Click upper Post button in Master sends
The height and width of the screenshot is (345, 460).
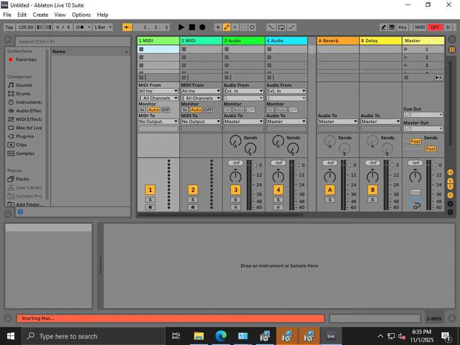415,142
